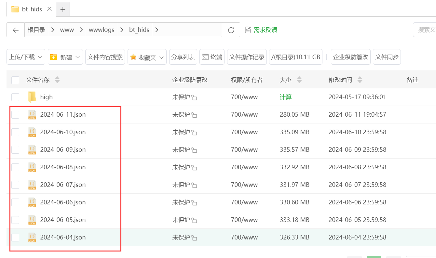Sort by 大小 column arrows
The width and height of the screenshot is (436, 258).
[299, 80]
